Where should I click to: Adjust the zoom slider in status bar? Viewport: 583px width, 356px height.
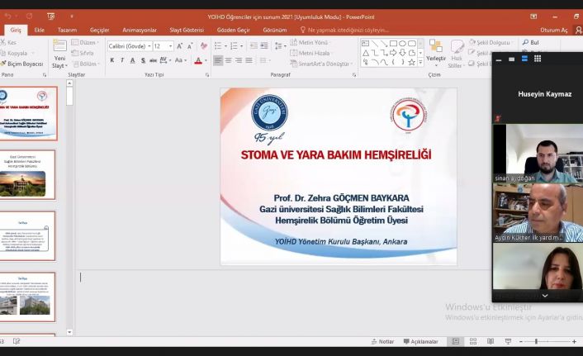536,341
